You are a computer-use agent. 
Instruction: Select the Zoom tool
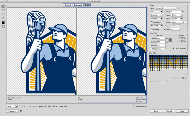(x=3, y=14)
